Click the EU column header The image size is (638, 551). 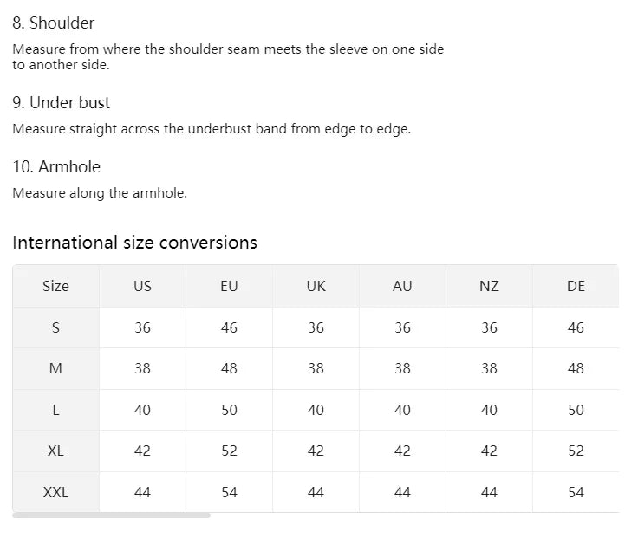click(229, 286)
